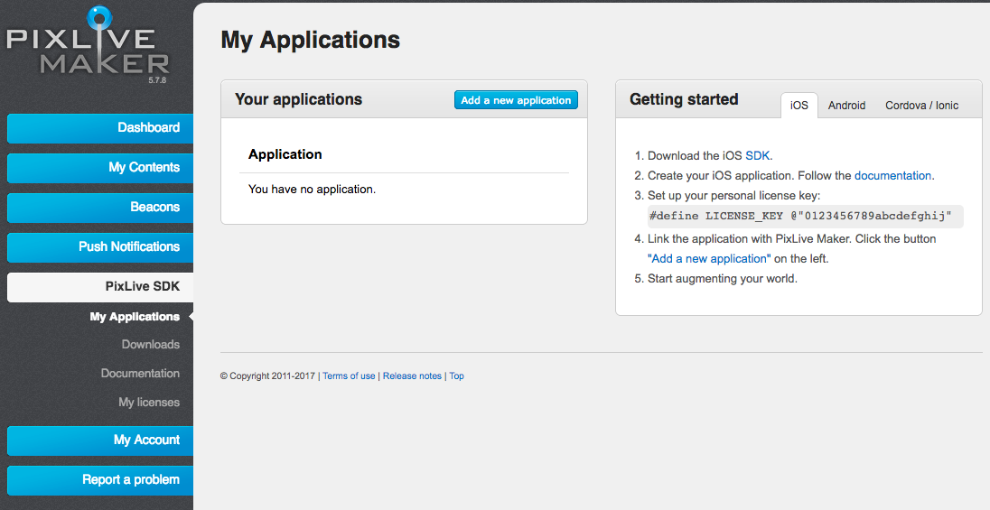Click the LICENSE_KEY define code line
Viewport: 990px width, 510px height.
(806, 216)
